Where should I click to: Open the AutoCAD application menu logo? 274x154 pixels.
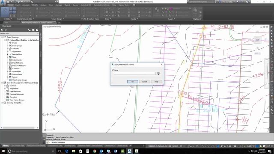[3, 3]
